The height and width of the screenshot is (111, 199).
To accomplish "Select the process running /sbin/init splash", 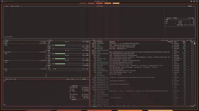I will pos(142,74).
